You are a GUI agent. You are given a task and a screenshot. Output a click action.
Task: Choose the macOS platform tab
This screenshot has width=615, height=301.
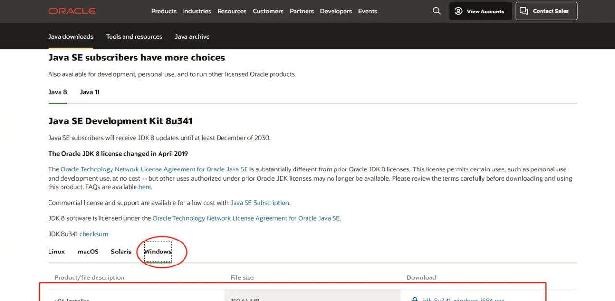click(x=88, y=252)
